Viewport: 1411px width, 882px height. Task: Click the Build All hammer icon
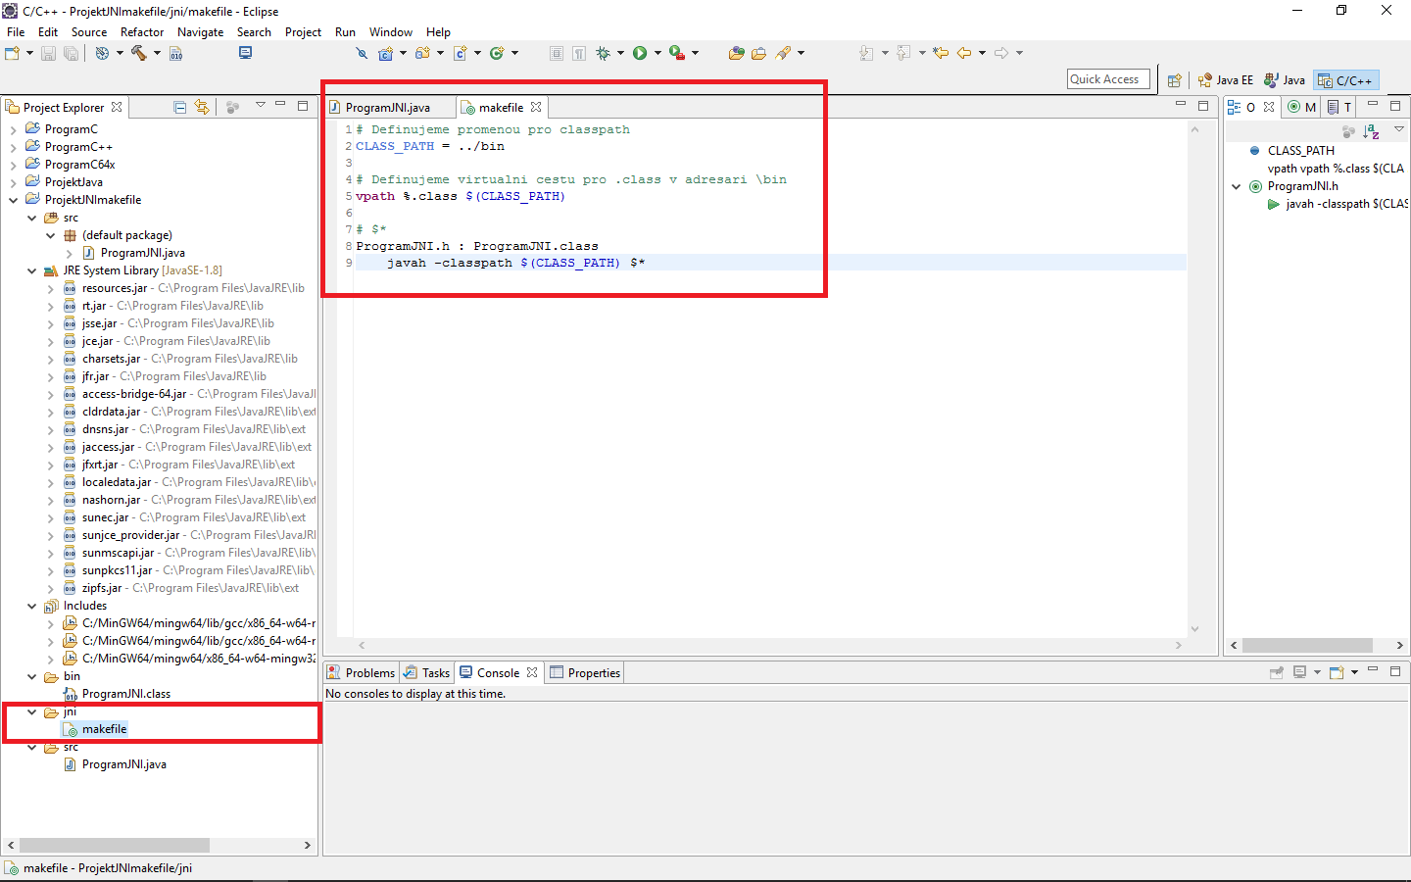(138, 53)
